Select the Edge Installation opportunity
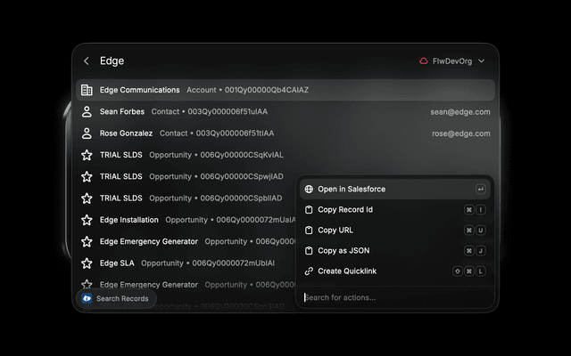This screenshot has width=571, height=356. coord(186,220)
